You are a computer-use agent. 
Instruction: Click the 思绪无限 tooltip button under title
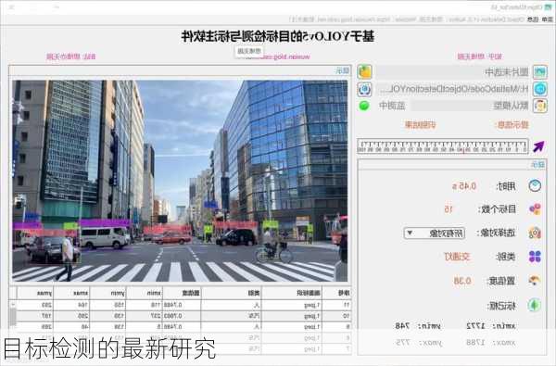249,51
